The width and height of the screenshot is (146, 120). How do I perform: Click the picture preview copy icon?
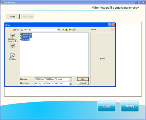(x=112, y=29)
